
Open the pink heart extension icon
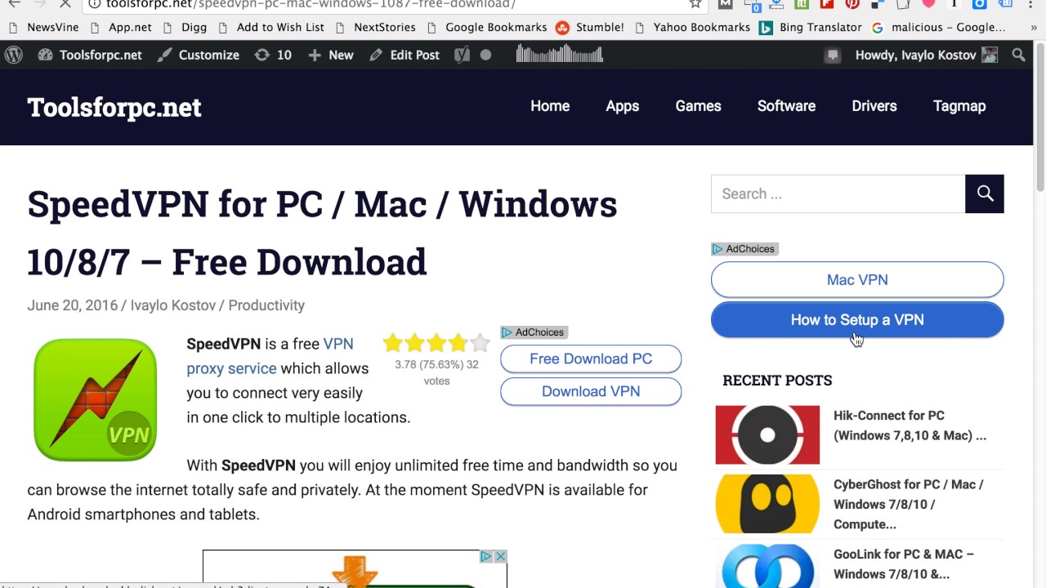coord(928,4)
